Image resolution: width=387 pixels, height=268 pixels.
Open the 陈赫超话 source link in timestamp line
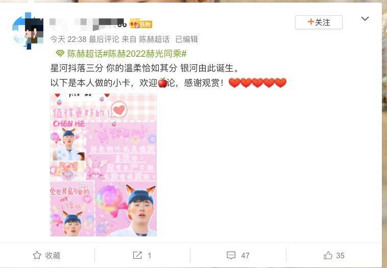[154, 39]
